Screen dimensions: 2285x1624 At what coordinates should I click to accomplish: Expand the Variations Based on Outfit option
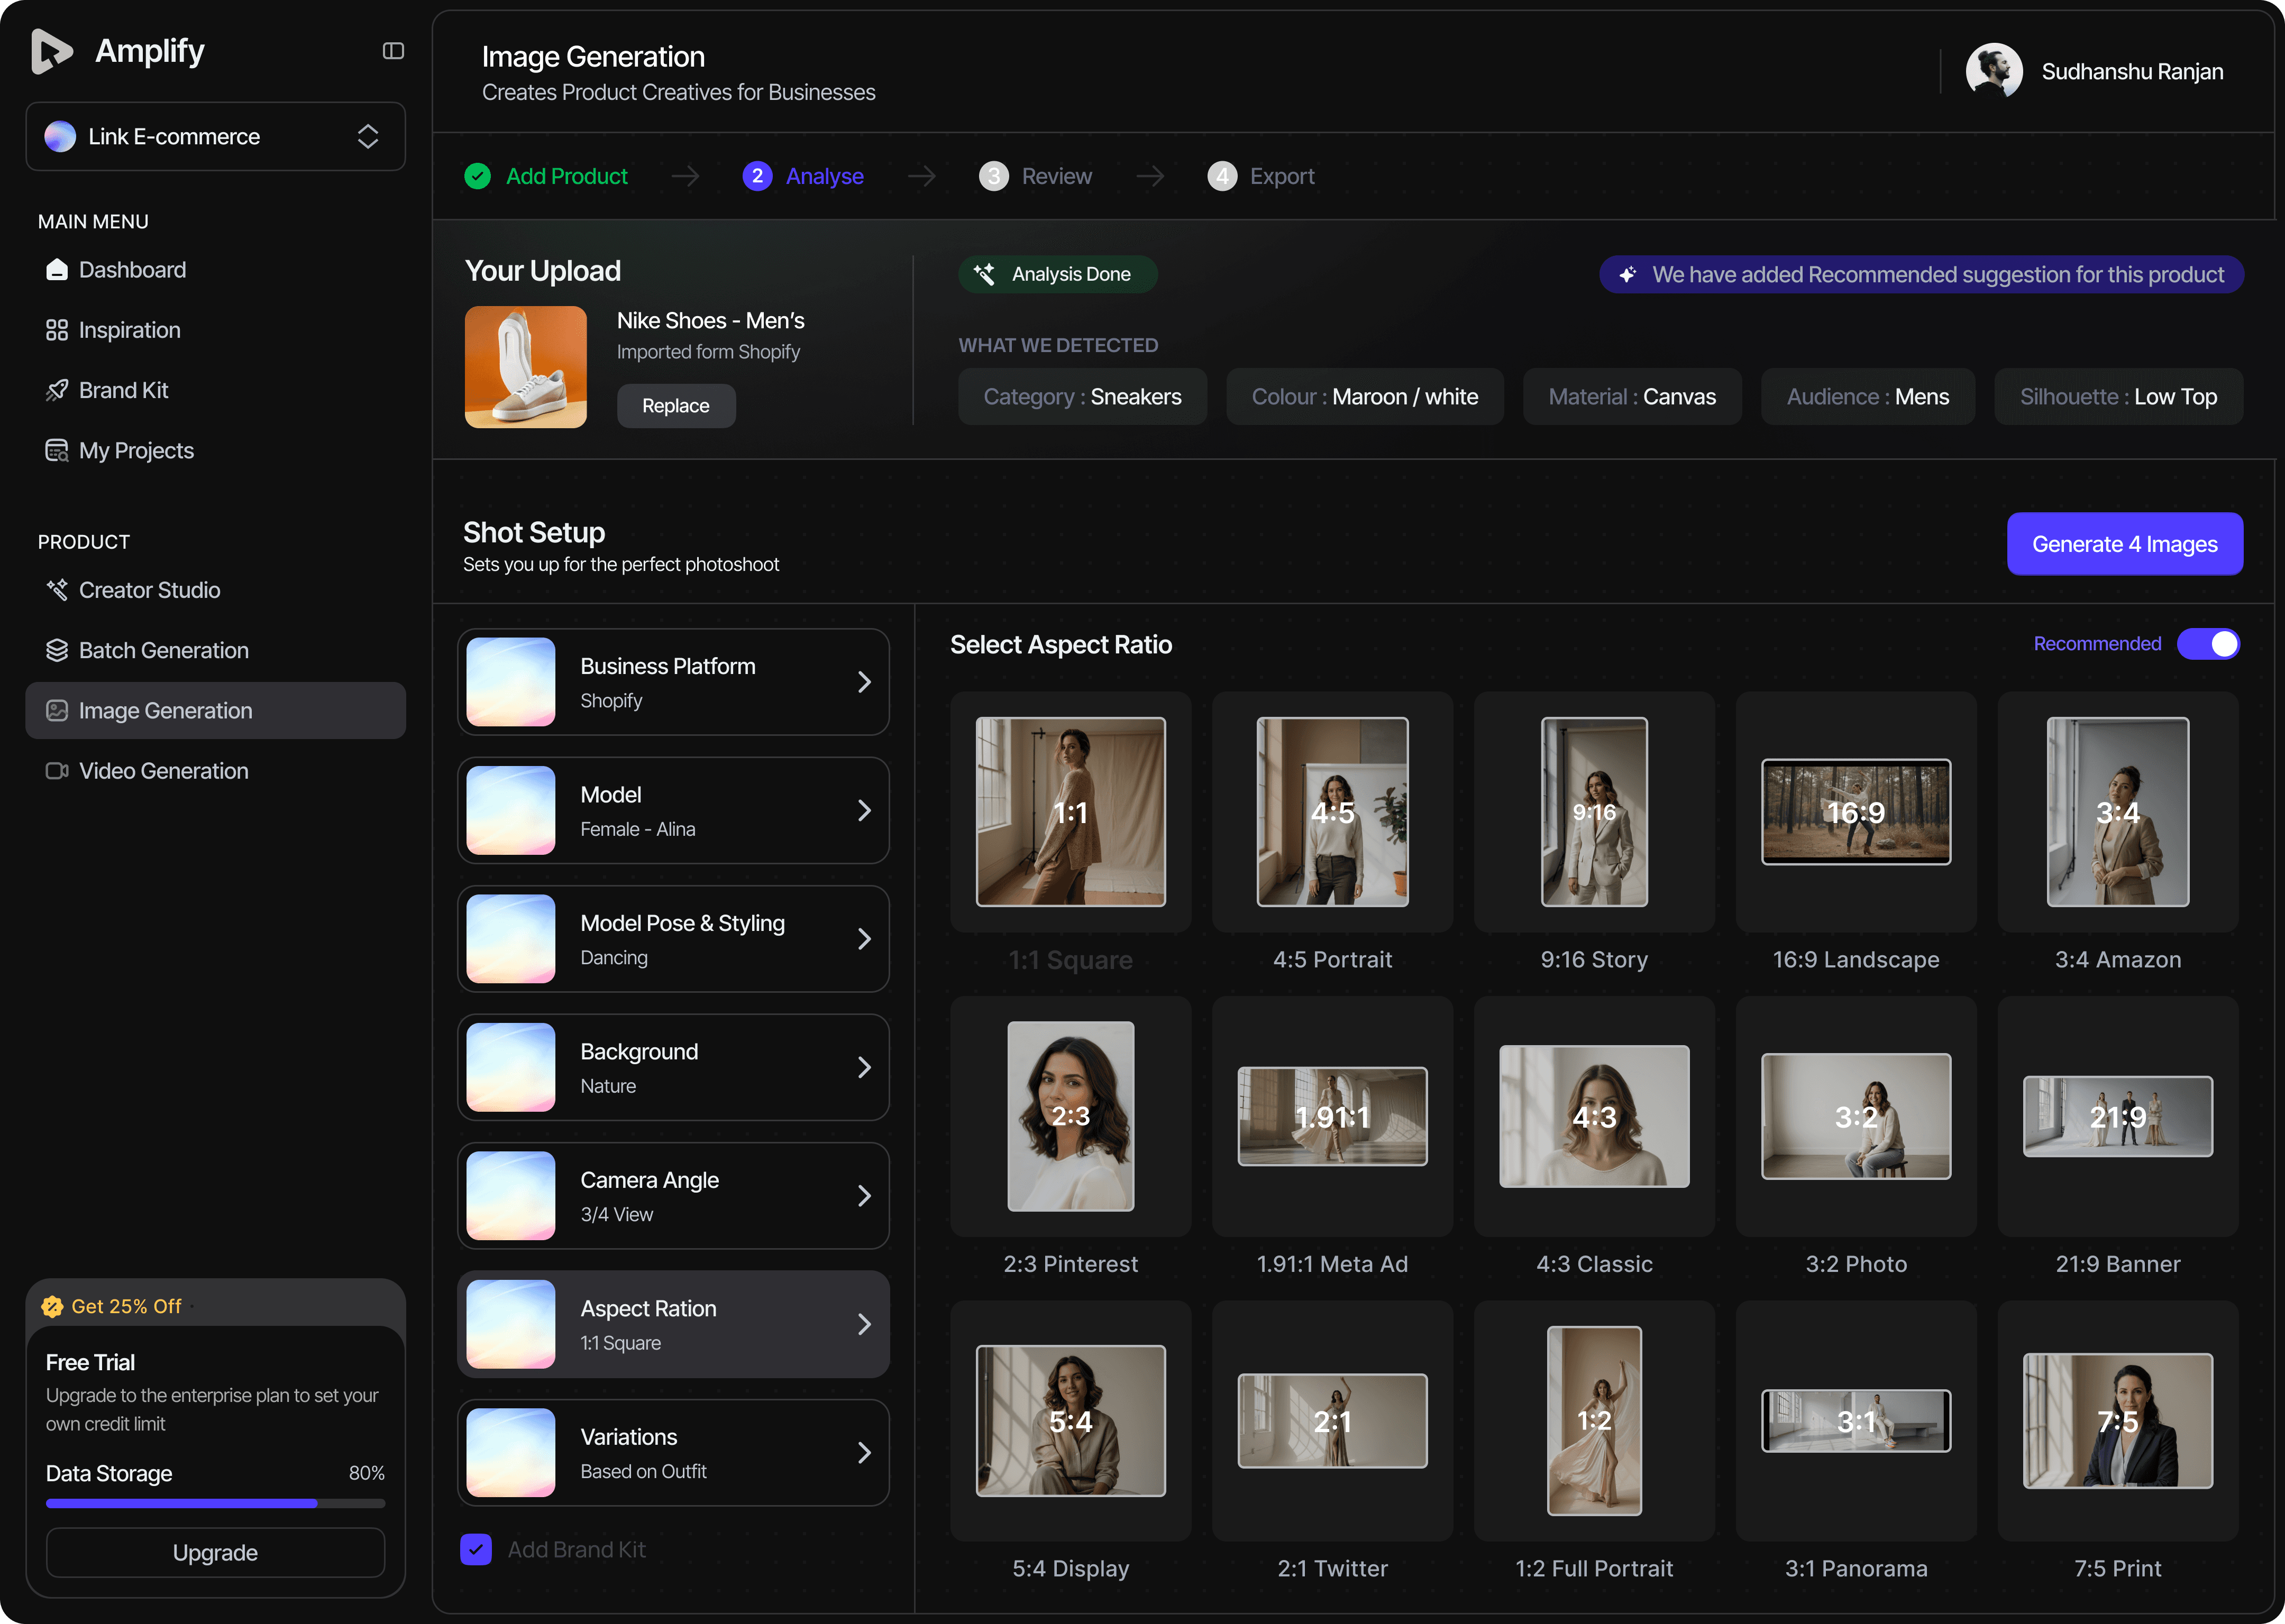point(673,1453)
